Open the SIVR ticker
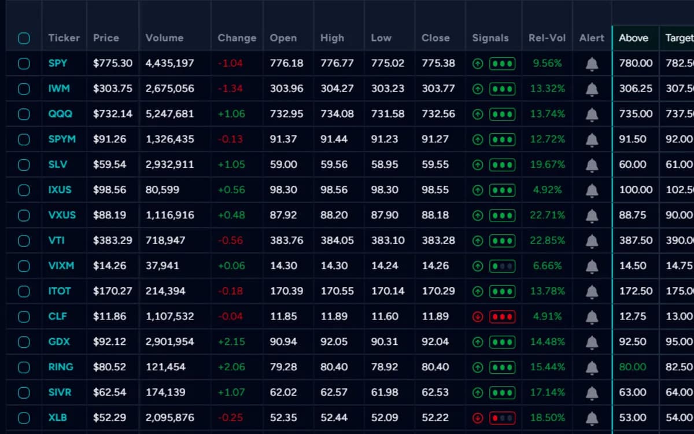 coord(60,392)
